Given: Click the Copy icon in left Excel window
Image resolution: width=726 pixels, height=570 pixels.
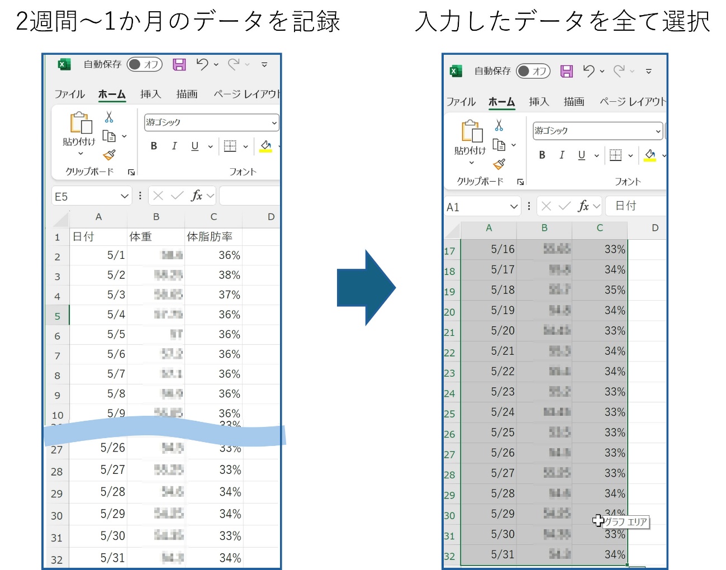Looking at the screenshot, I should (x=109, y=136).
